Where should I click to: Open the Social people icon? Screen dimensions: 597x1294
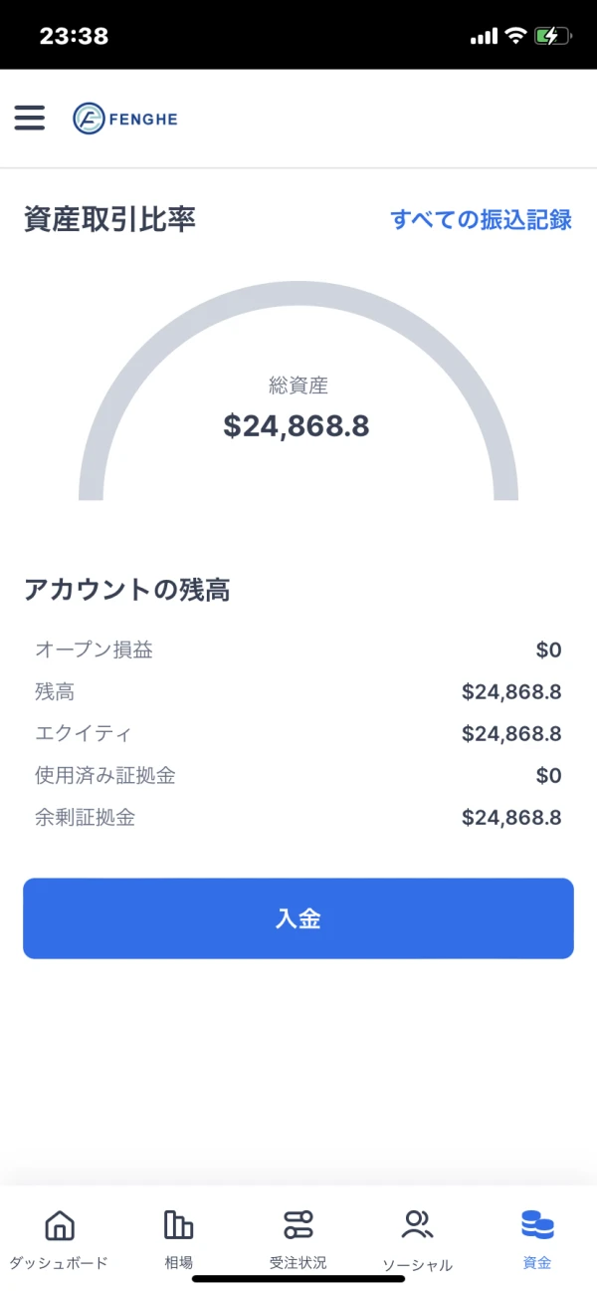[417, 1224]
